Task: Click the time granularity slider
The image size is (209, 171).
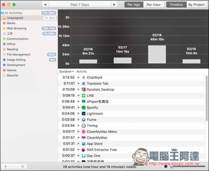Action: pyautogui.click(x=188, y=167)
